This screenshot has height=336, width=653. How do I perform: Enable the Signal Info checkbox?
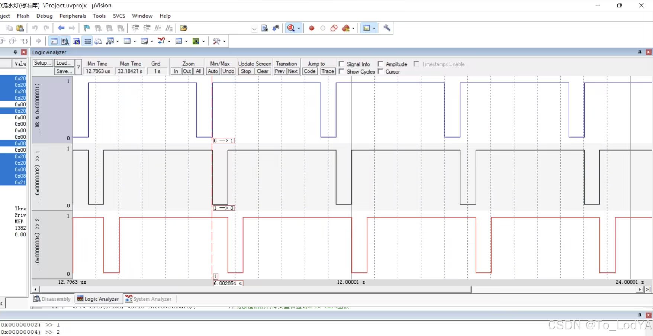click(341, 64)
